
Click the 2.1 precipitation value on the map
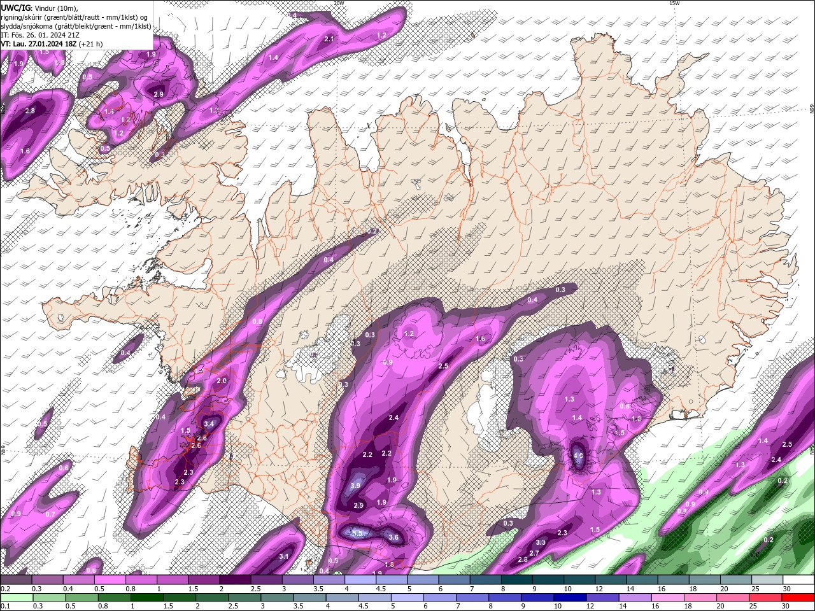(329, 39)
